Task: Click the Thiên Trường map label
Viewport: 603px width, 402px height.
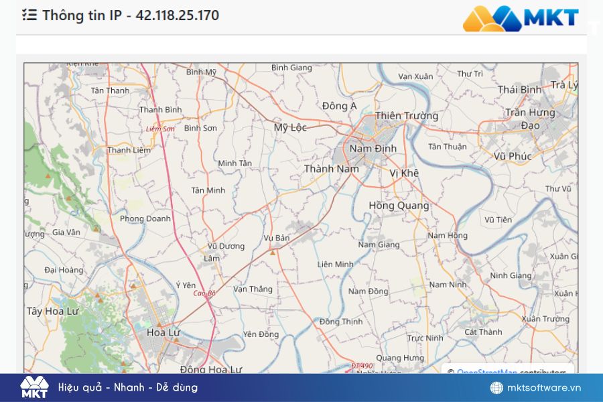Action: [x=406, y=116]
